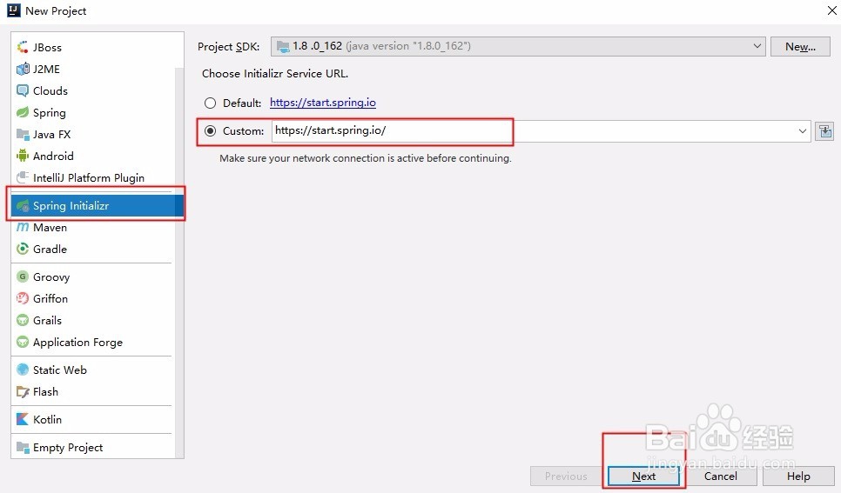Click the IntelliJ Platform Plugin icon

23,177
